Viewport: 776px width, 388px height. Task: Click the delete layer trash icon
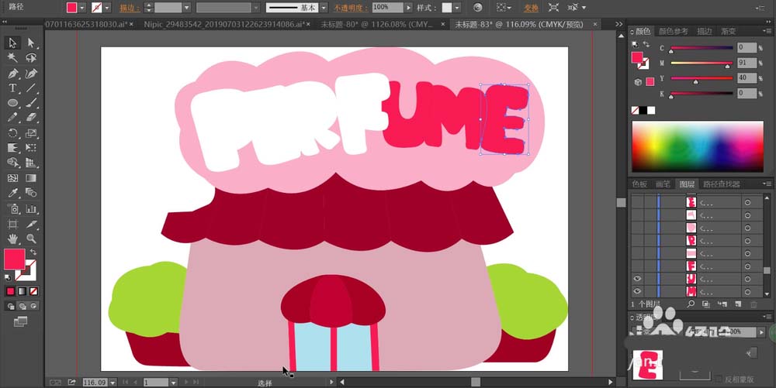[753, 304]
